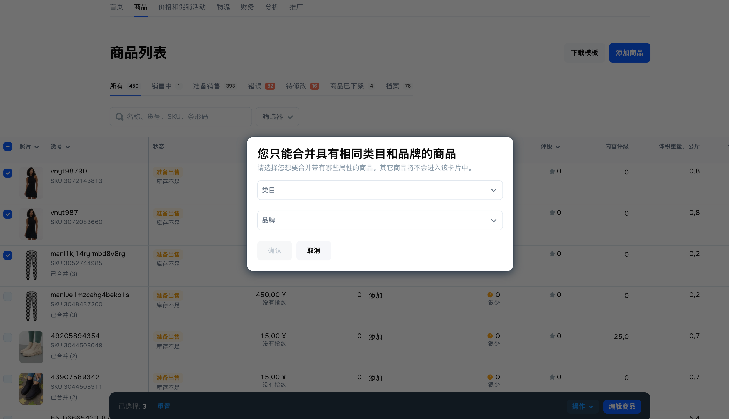Click star rating icon for vnyt98790
Screen dimensions: 729x419
point(552,171)
